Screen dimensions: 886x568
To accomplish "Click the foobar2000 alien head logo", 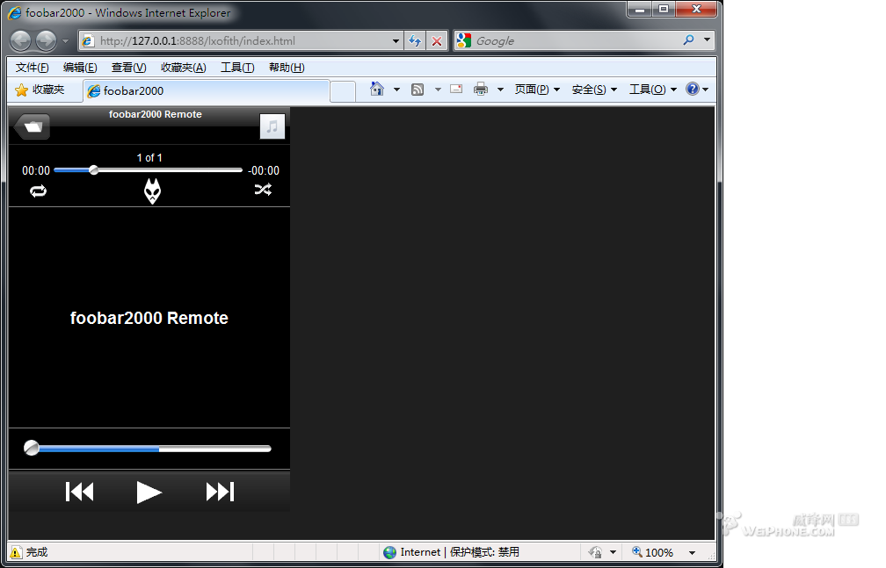I will pos(152,191).
